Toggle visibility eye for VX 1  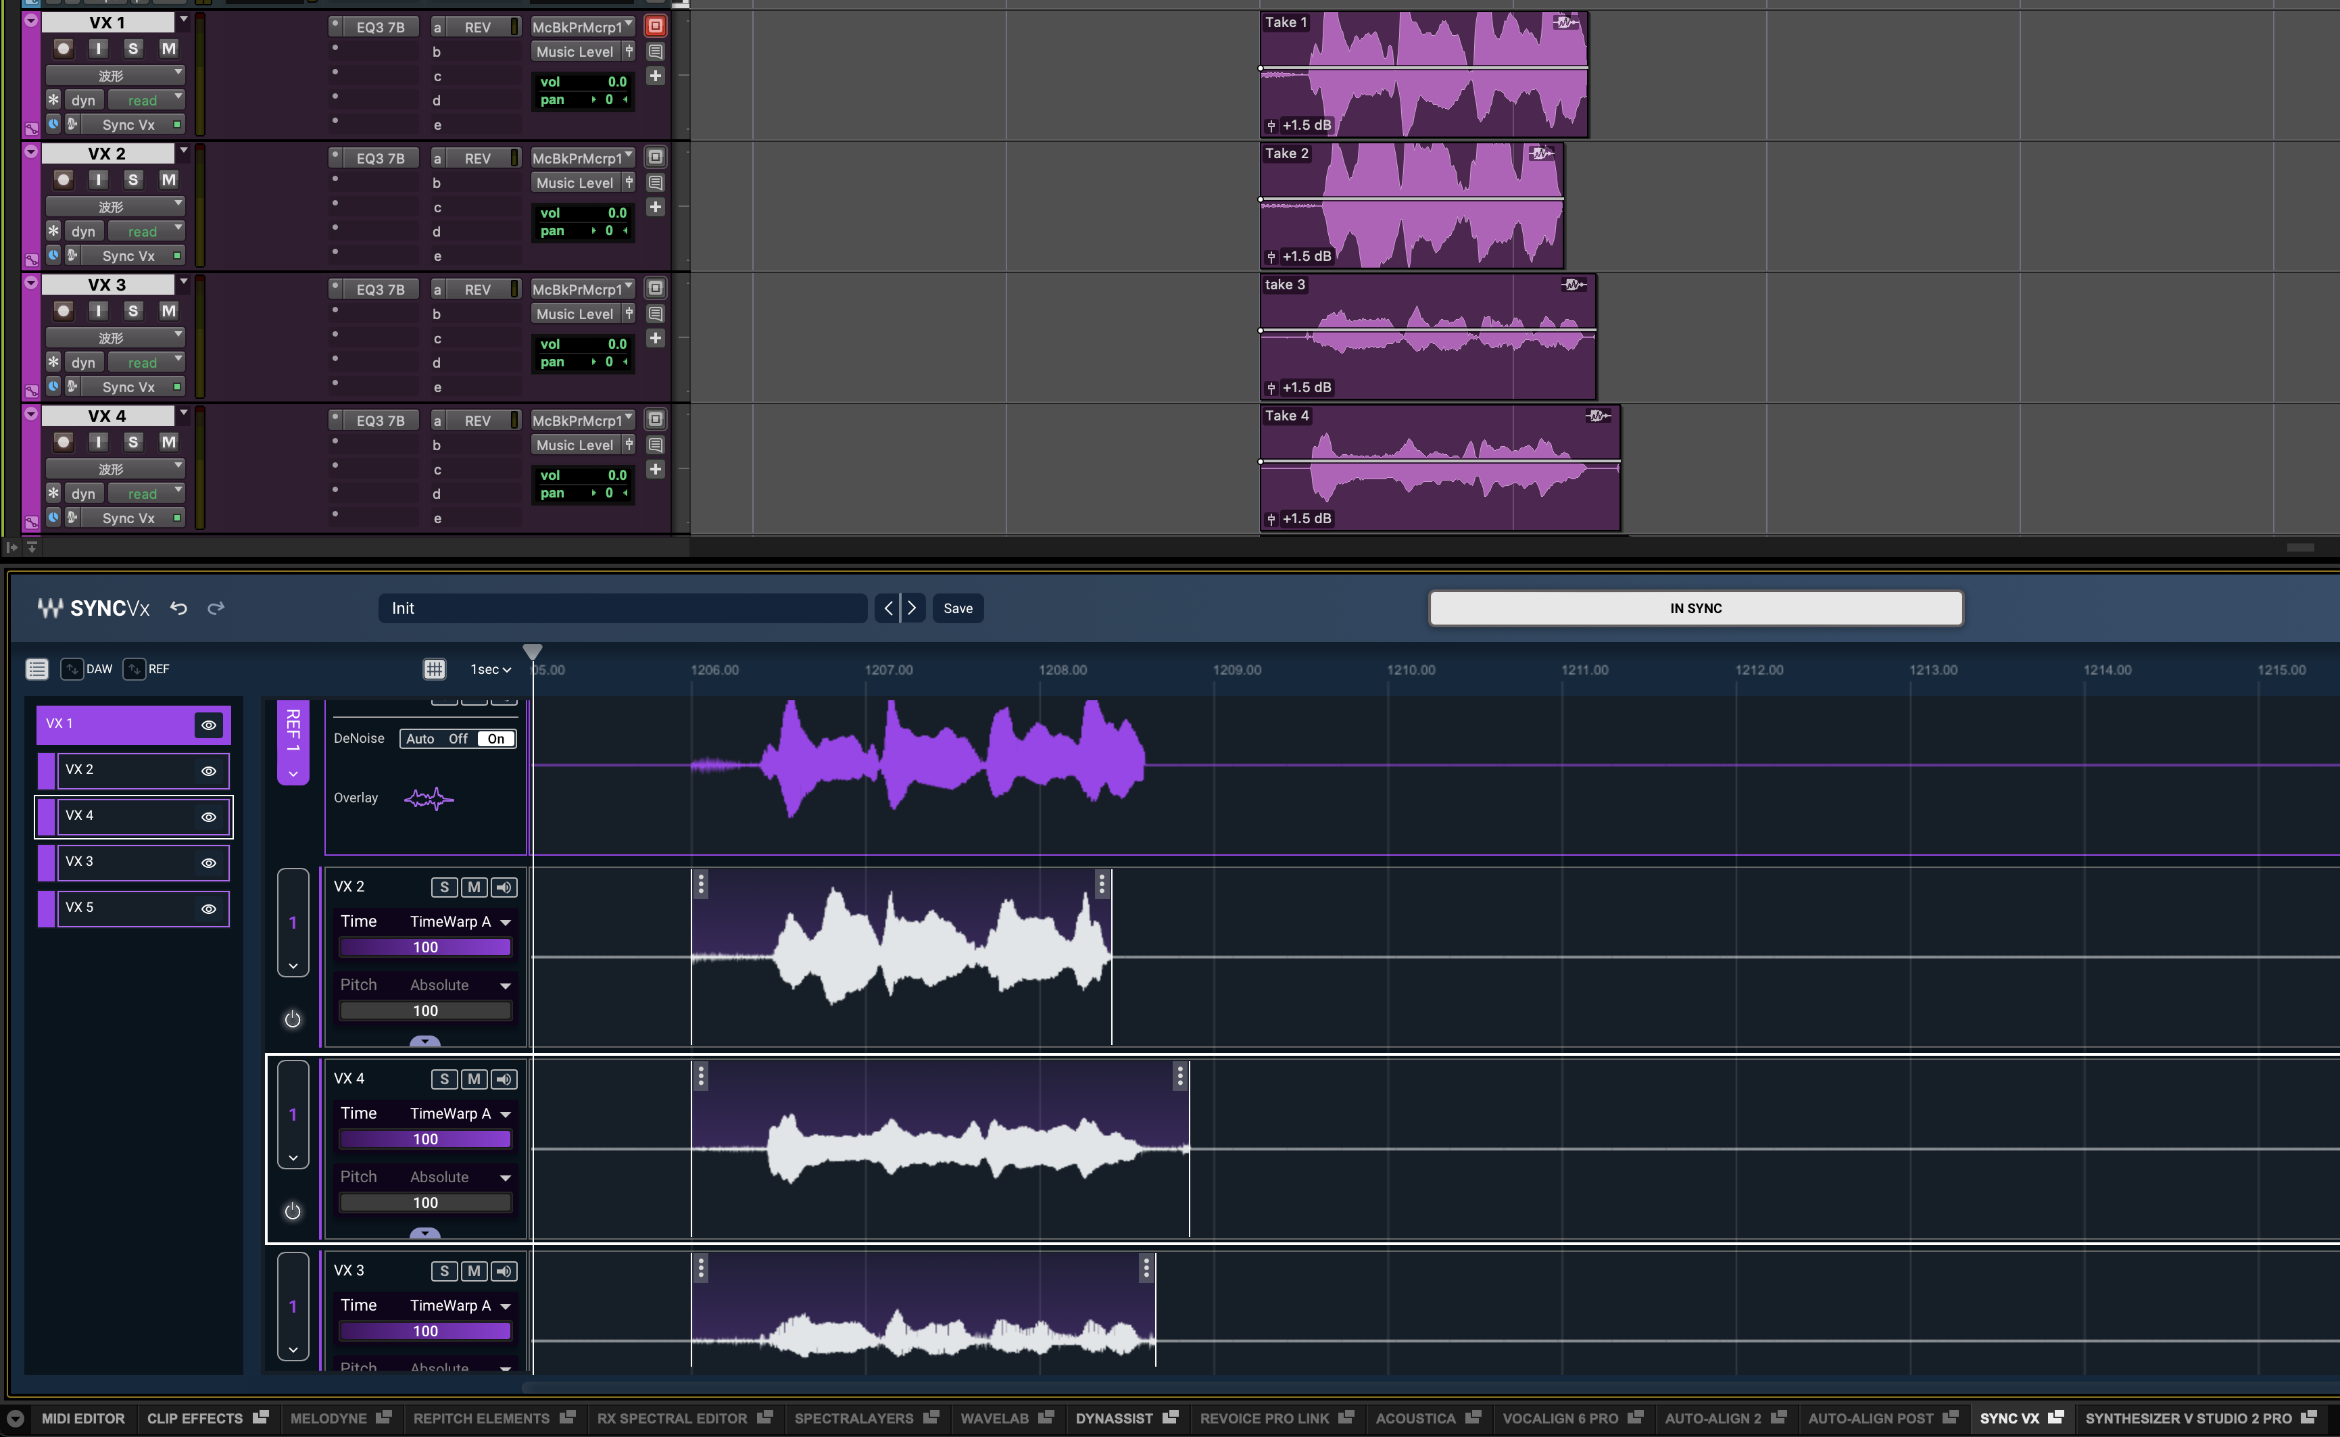click(x=209, y=725)
